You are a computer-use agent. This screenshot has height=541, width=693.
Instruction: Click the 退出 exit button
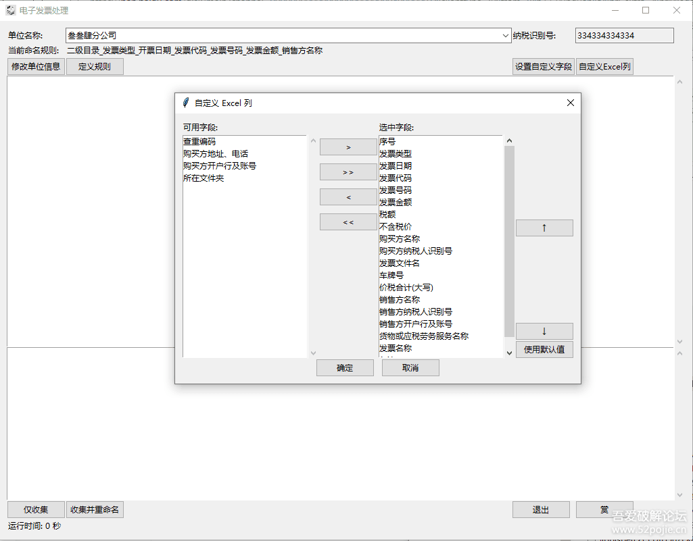coord(541,509)
